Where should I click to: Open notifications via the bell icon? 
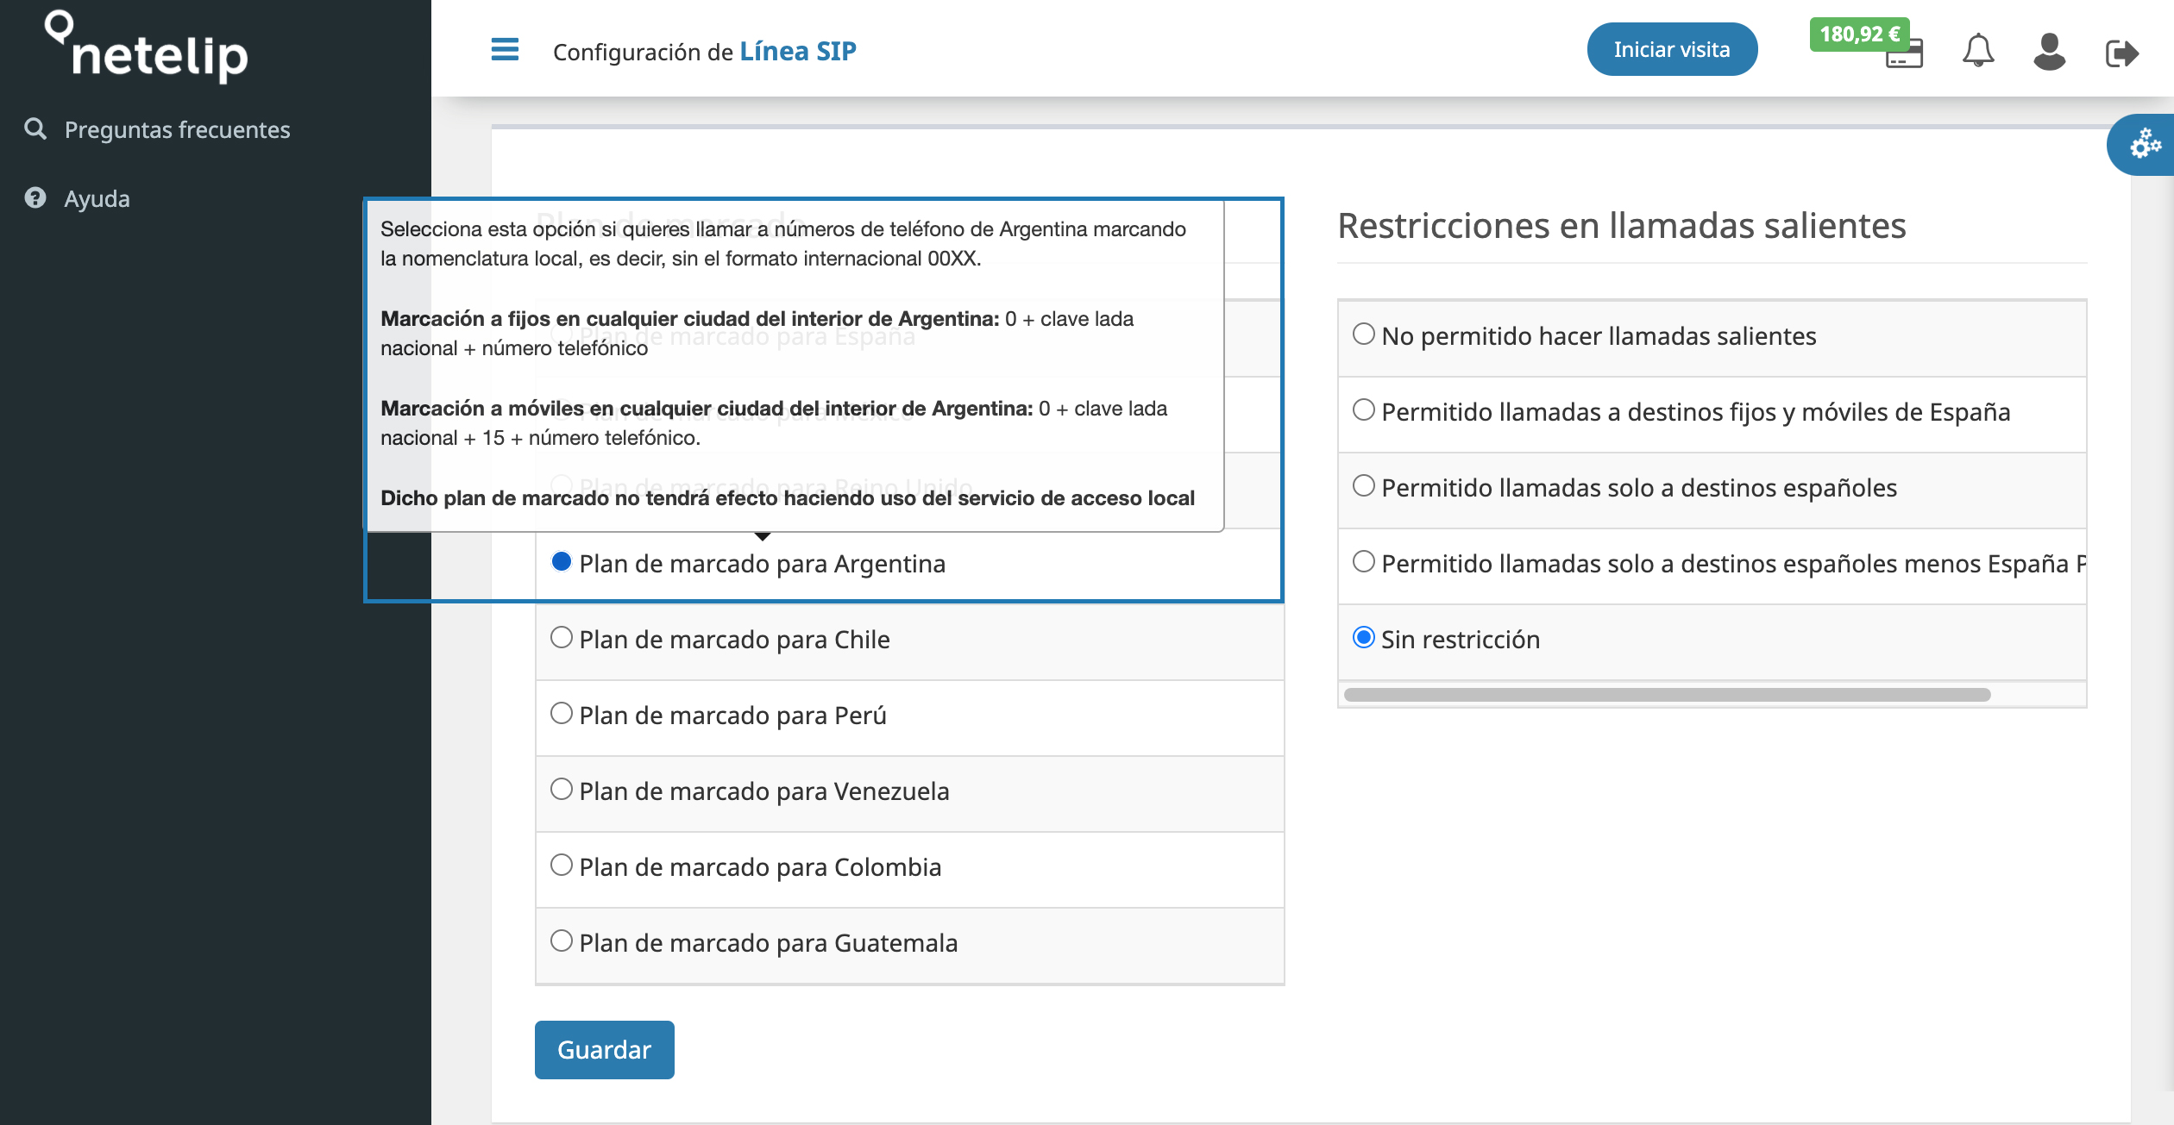pos(1976,50)
